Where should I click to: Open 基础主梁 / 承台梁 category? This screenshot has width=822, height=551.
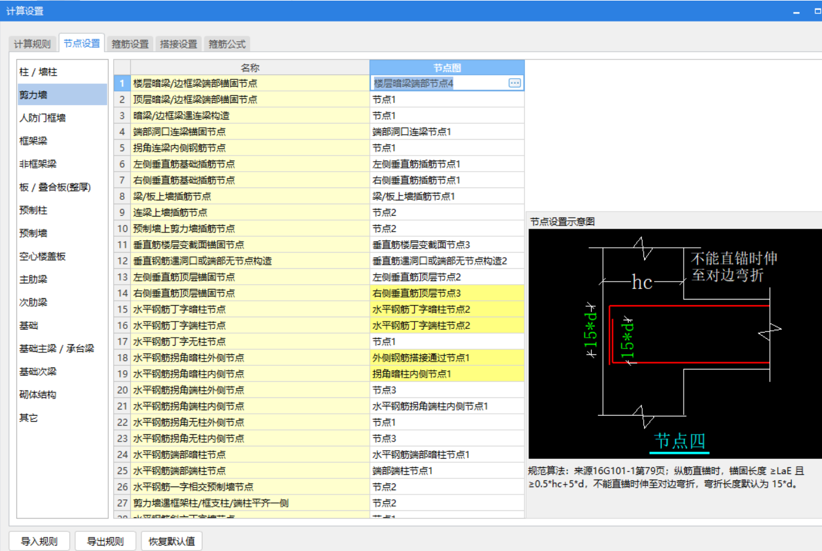(62, 349)
